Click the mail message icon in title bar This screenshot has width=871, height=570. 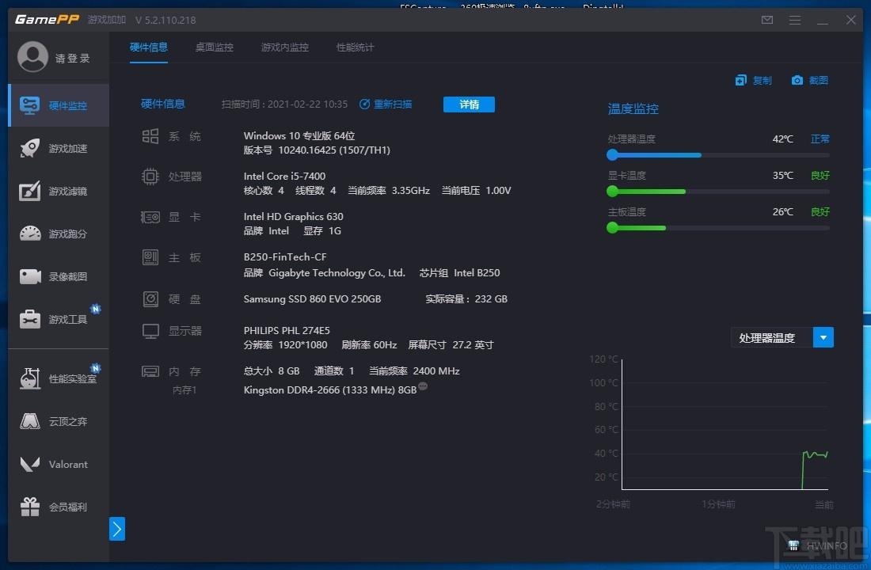click(x=767, y=20)
